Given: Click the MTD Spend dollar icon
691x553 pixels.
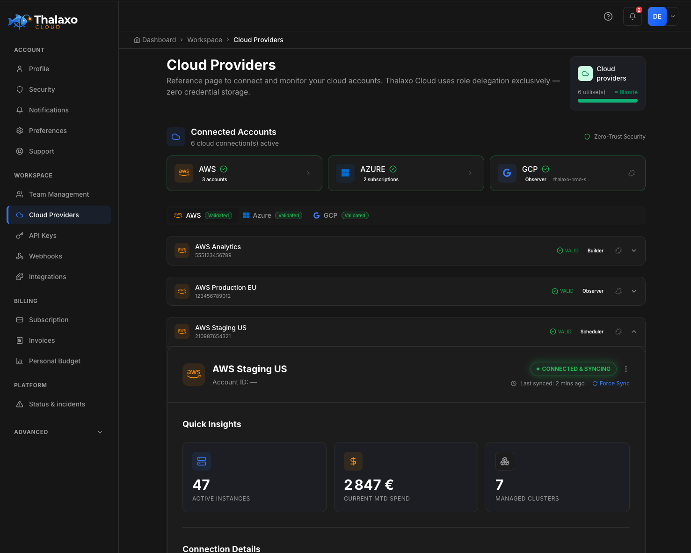Looking at the screenshot, I should [x=353, y=461].
